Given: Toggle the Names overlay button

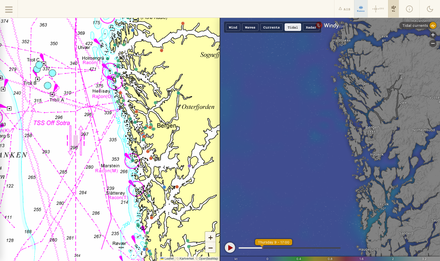Looking at the screenshot, I should pyautogui.click(x=361, y=9).
